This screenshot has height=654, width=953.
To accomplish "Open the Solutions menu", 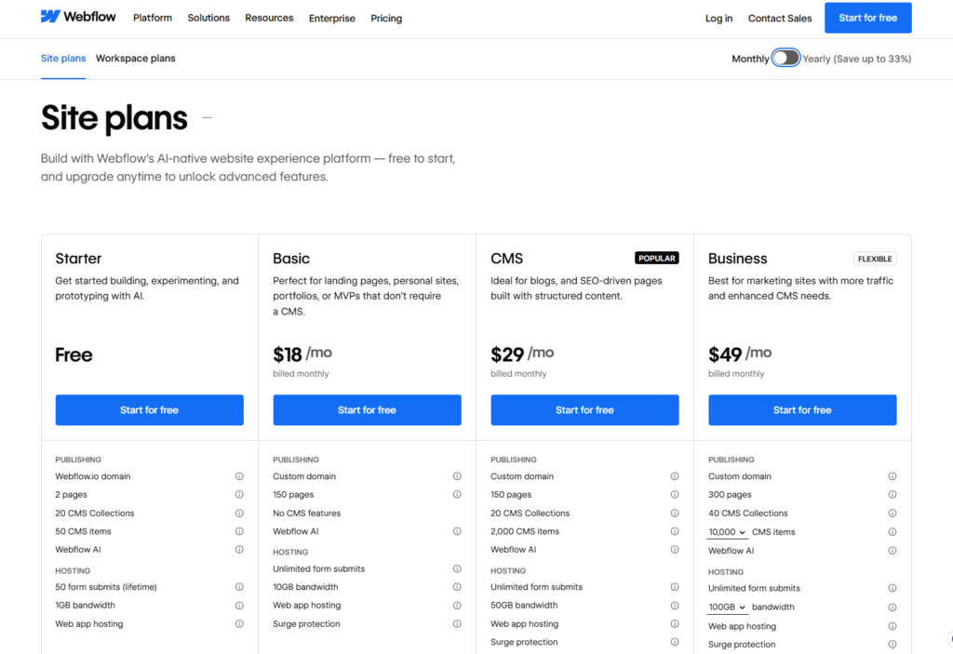I will (x=208, y=19).
